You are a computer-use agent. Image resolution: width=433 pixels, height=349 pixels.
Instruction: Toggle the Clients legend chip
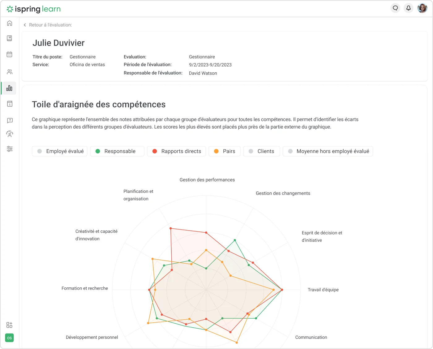261,151
